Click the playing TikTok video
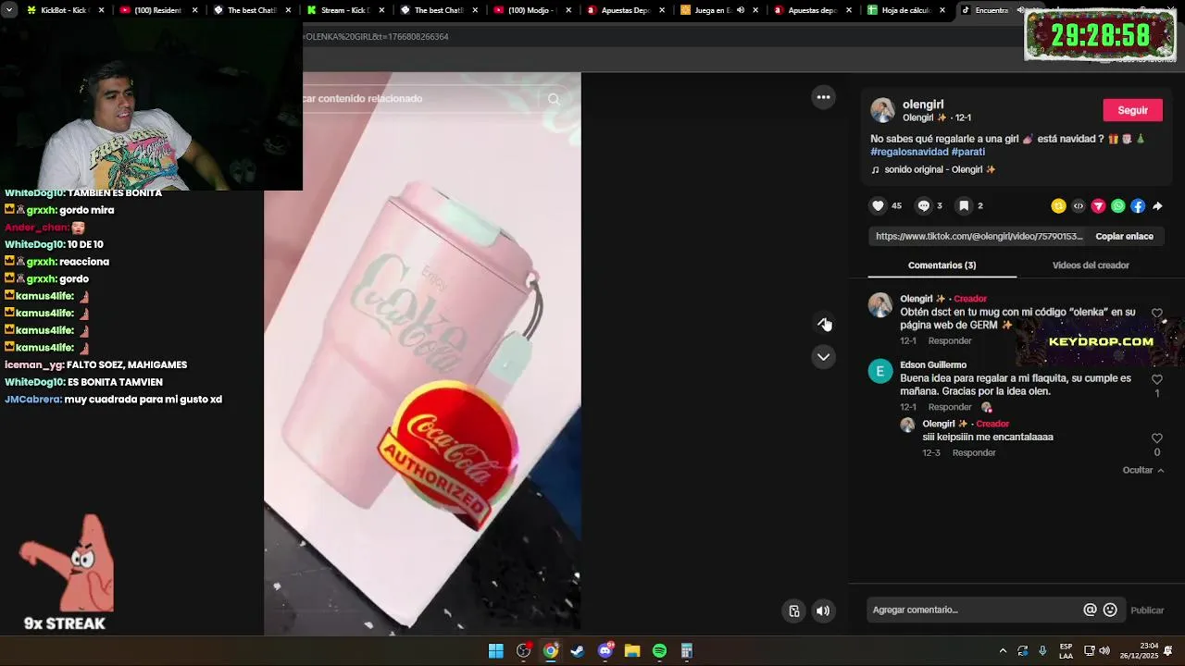The height and width of the screenshot is (666, 1185). coord(422,353)
